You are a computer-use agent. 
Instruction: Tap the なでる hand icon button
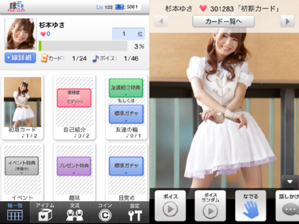point(250,205)
